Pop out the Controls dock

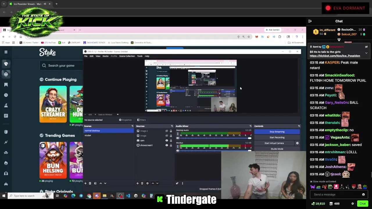point(299,126)
